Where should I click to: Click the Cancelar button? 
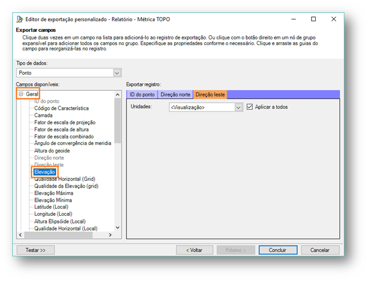(x=319, y=249)
